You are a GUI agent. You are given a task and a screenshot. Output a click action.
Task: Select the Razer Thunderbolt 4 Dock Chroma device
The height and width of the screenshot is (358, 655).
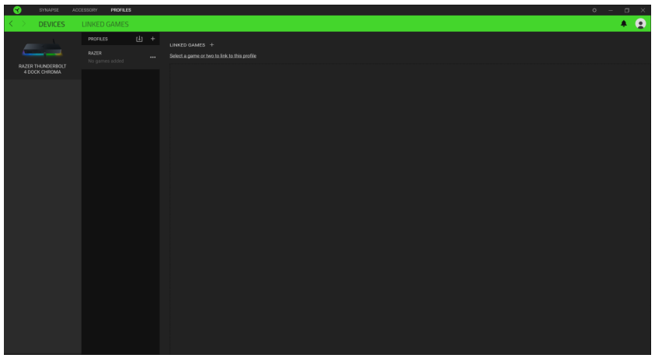tap(43, 58)
